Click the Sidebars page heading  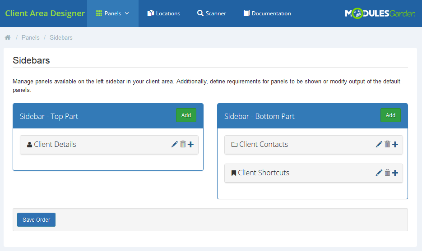(31, 60)
